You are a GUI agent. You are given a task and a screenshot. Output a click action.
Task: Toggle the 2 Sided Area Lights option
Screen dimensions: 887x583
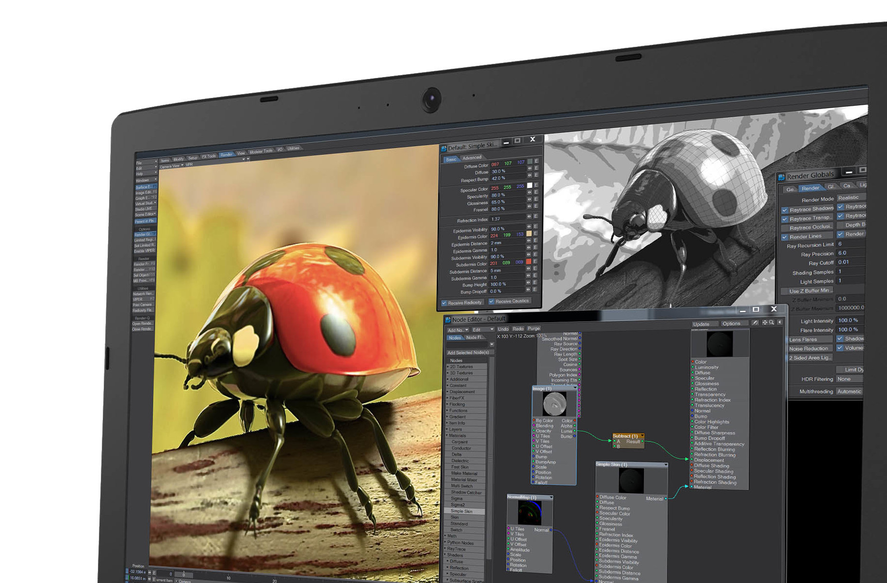811,358
